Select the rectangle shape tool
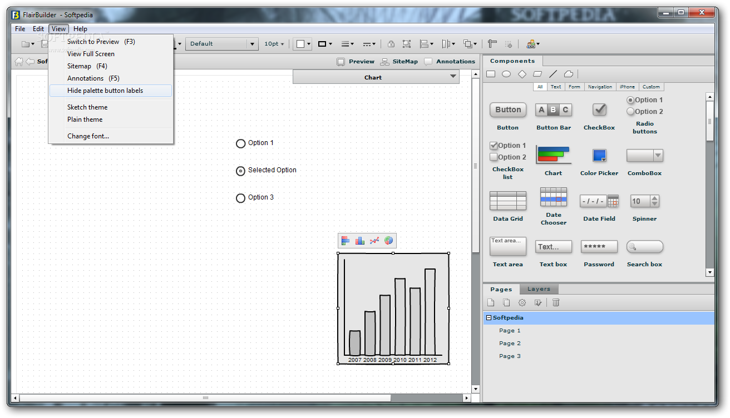Image resolution: width=730 pixels, height=418 pixels. pos(491,74)
